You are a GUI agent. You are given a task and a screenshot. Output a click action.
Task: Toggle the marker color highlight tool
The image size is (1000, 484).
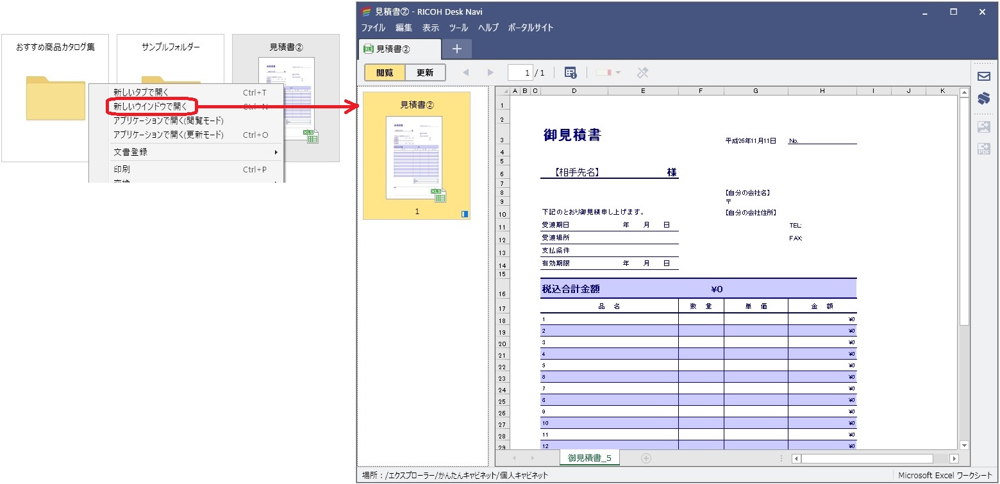pos(603,72)
